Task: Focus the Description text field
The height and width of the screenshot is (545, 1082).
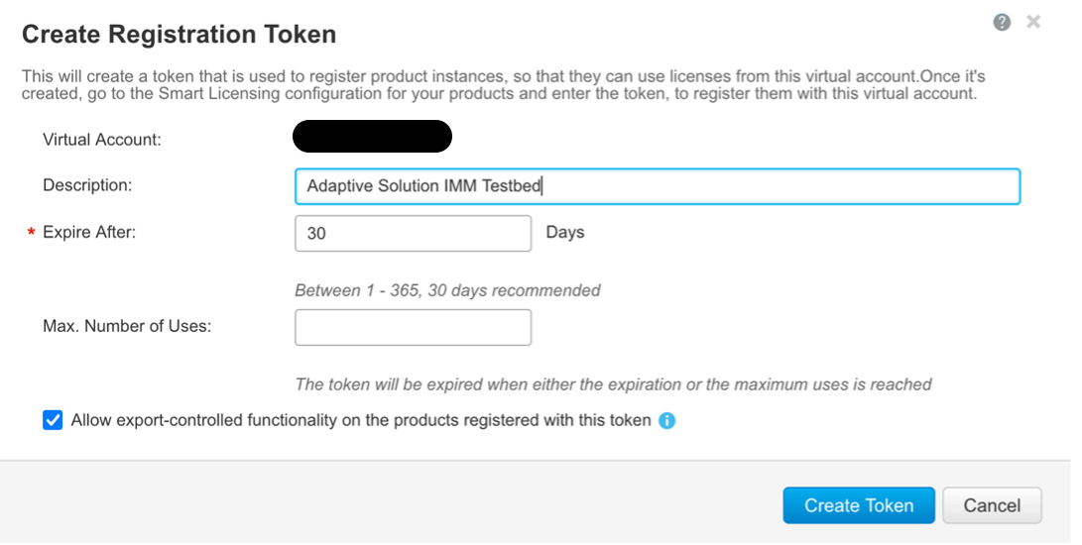Action: tap(657, 186)
